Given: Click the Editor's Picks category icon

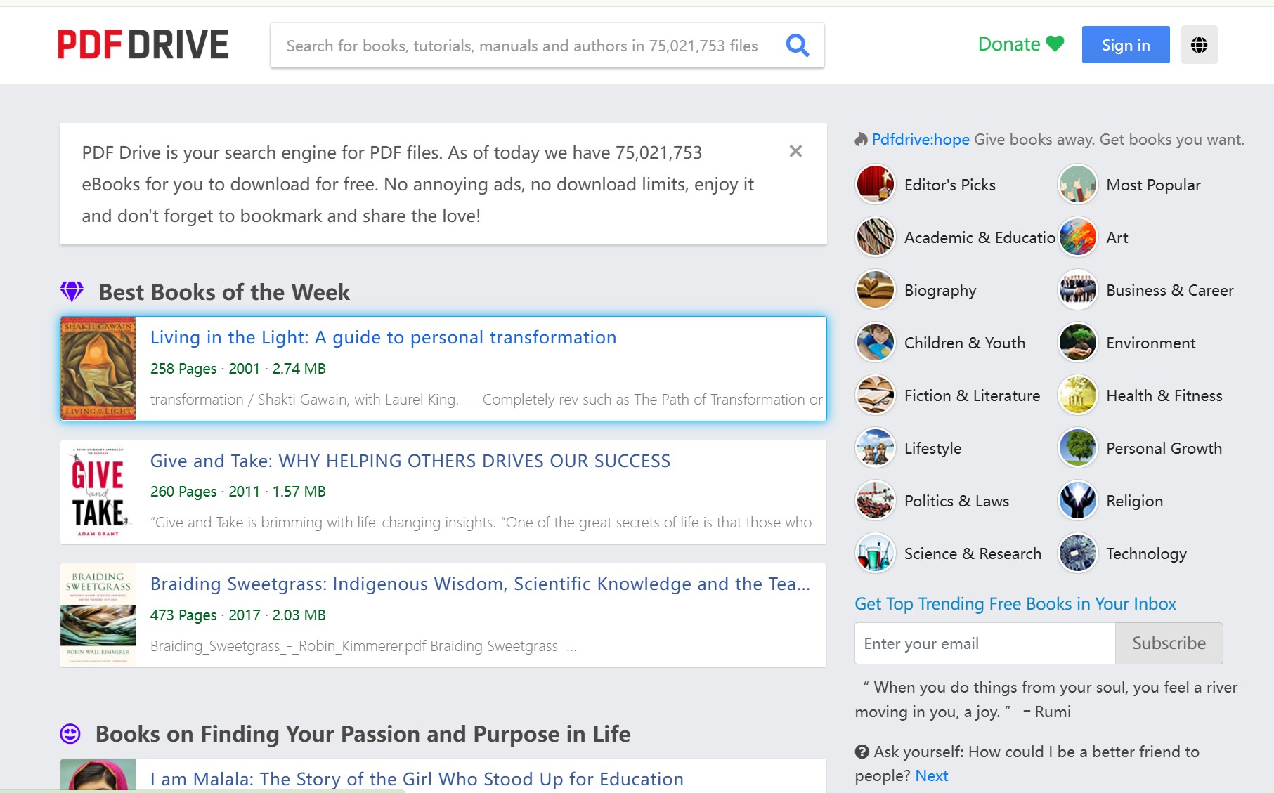Looking at the screenshot, I should [x=875, y=184].
